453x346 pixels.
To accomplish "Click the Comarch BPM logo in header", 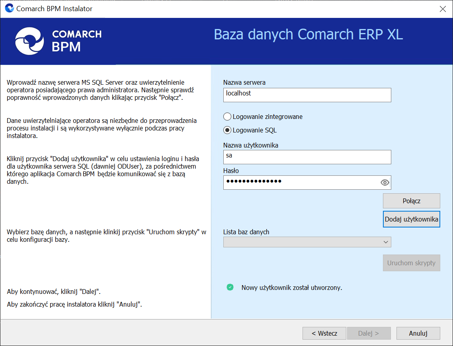I will (59, 41).
